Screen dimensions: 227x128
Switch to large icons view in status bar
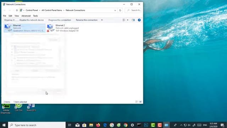pos(140,102)
